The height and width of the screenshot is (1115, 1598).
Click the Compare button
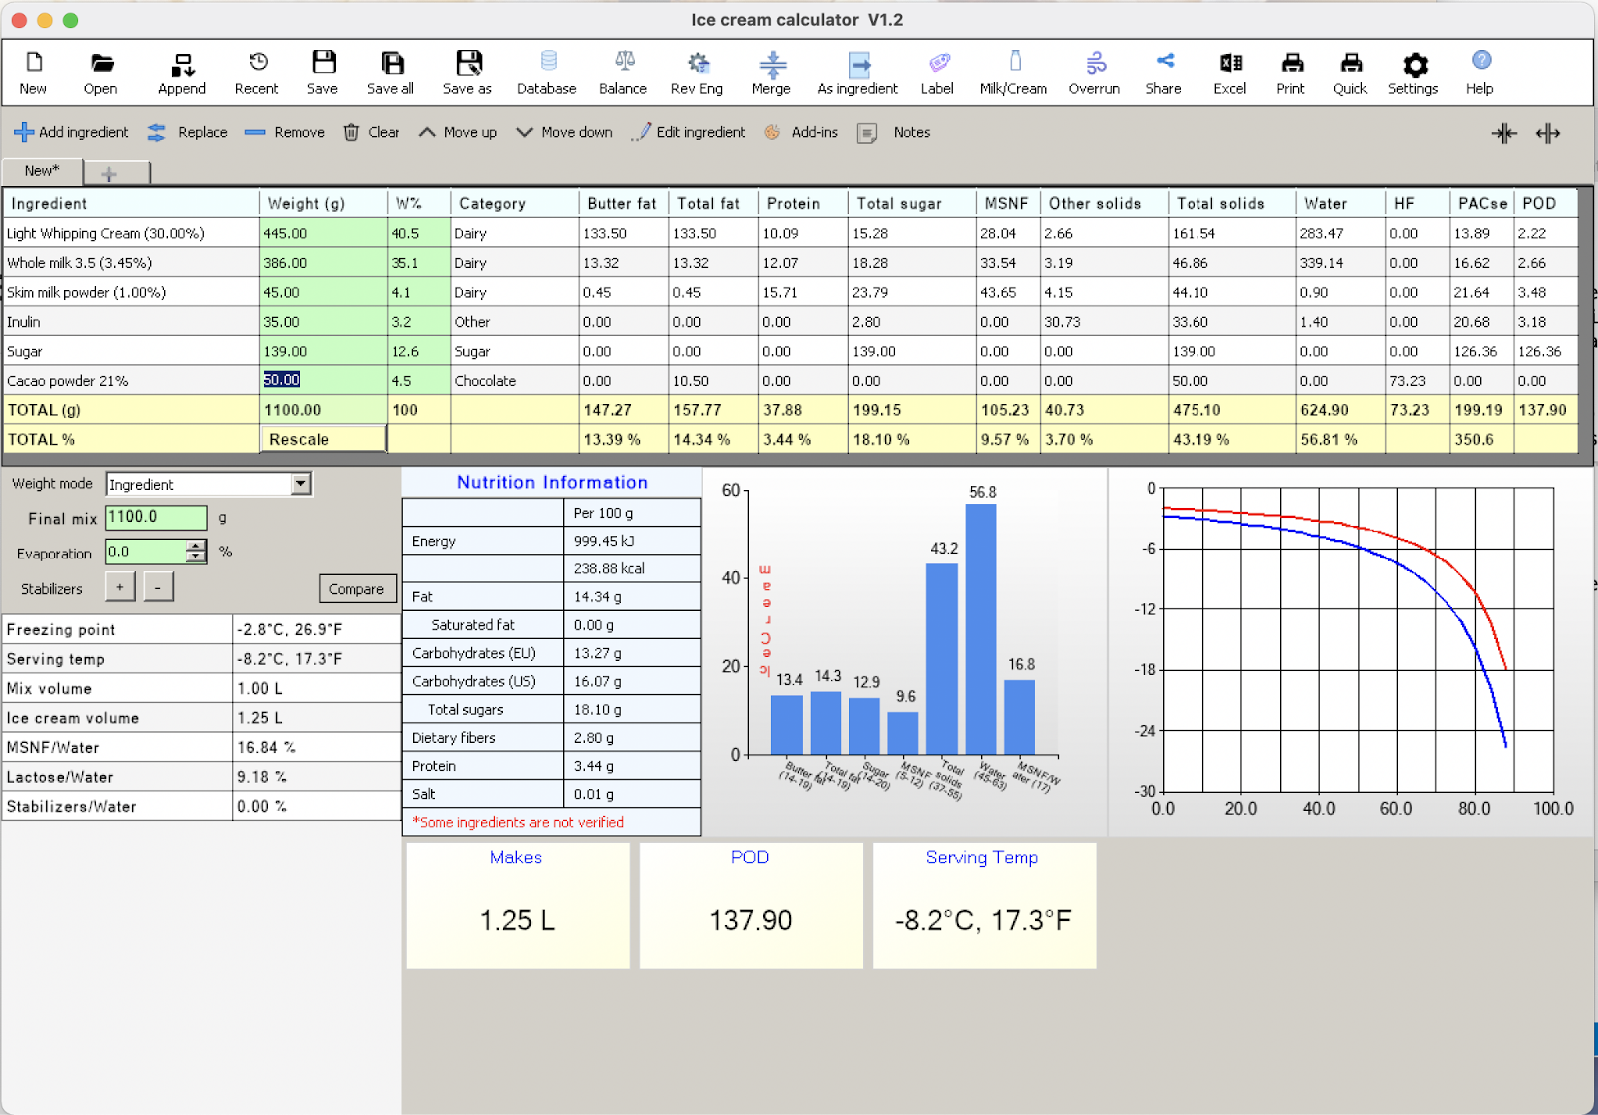tap(357, 589)
